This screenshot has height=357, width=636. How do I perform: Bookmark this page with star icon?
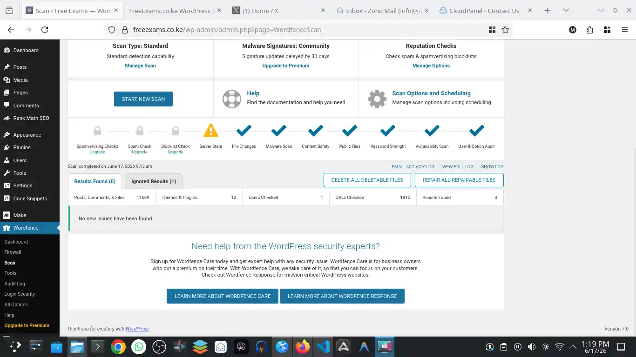click(x=505, y=30)
